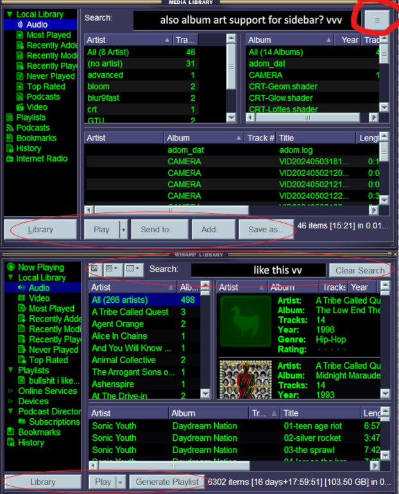This screenshot has height=494, width=399.
Task: Select 'A Tribe Called Quest' artist row
Action: pos(145,312)
